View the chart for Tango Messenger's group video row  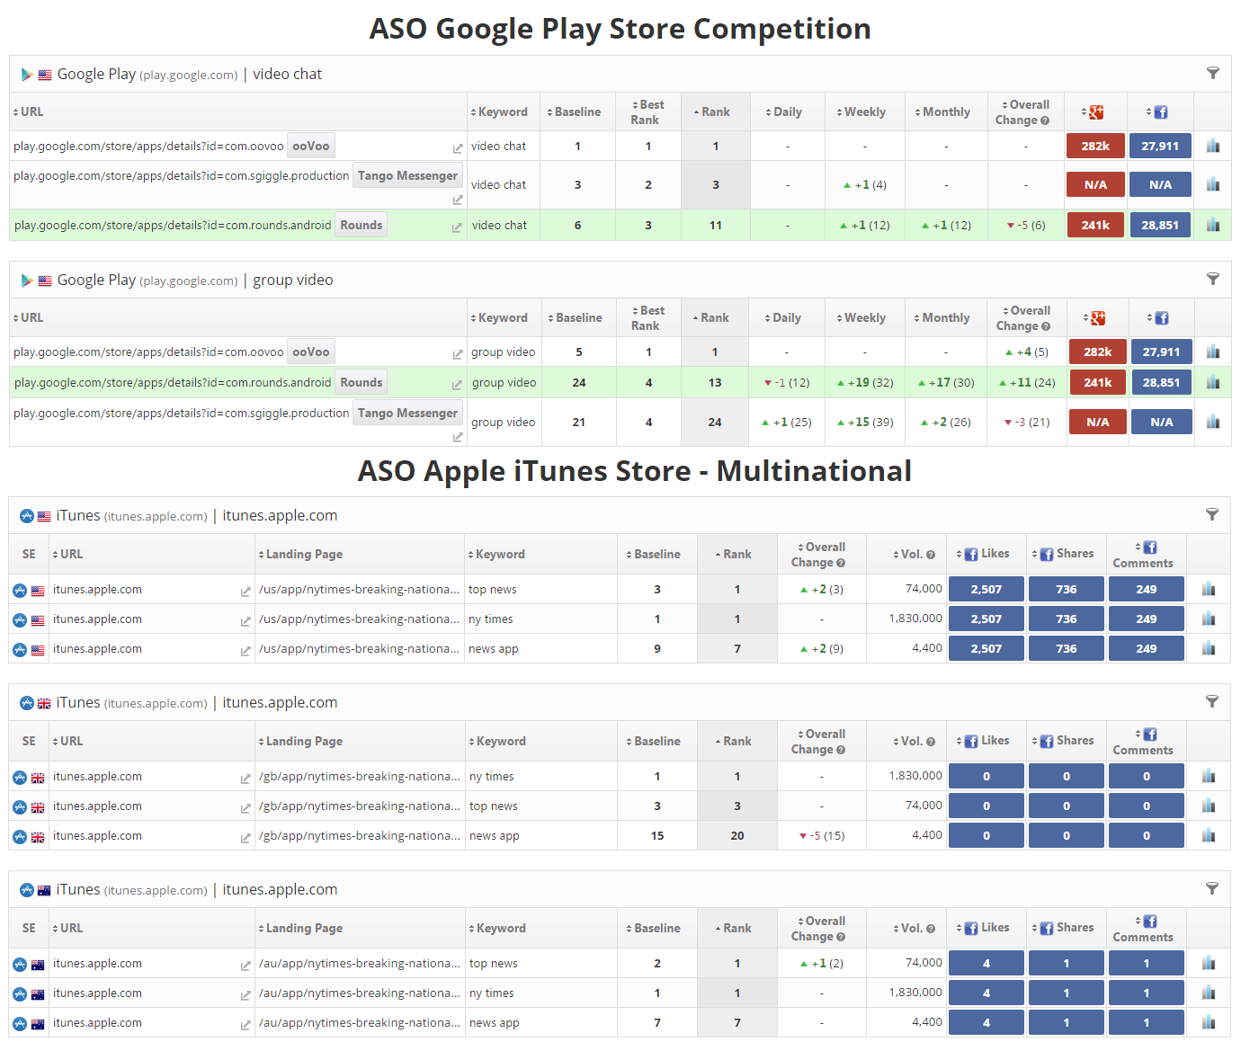pyautogui.click(x=1213, y=422)
